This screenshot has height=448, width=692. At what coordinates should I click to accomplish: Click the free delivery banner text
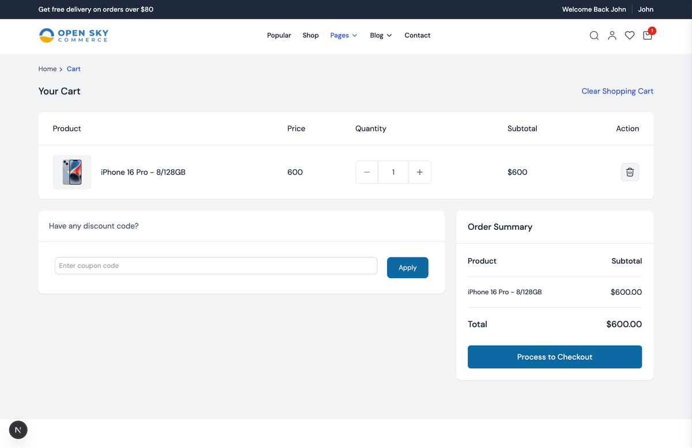(x=96, y=9)
